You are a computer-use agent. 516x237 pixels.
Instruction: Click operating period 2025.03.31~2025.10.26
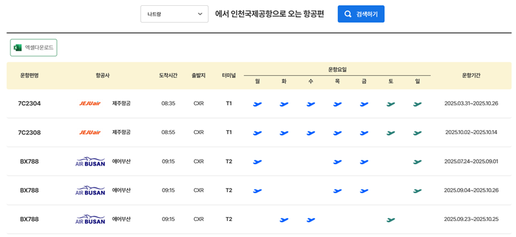click(471, 104)
